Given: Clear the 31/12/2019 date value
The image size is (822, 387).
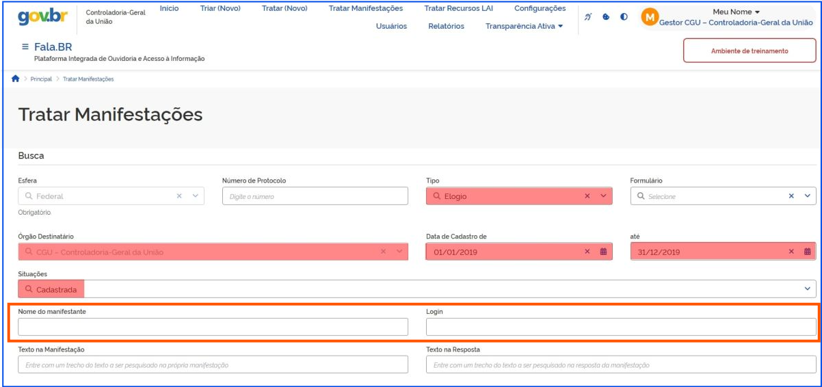Looking at the screenshot, I should point(791,252).
